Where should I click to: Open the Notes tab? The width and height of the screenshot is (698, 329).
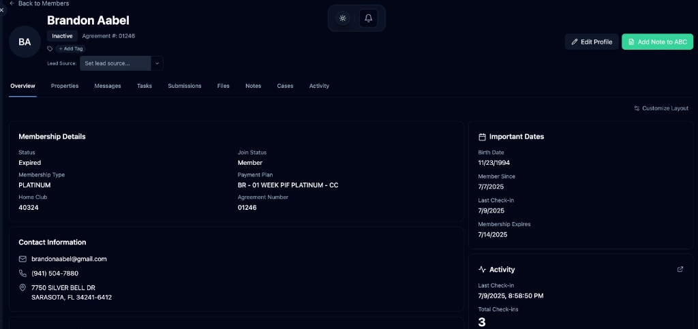pos(254,86)
